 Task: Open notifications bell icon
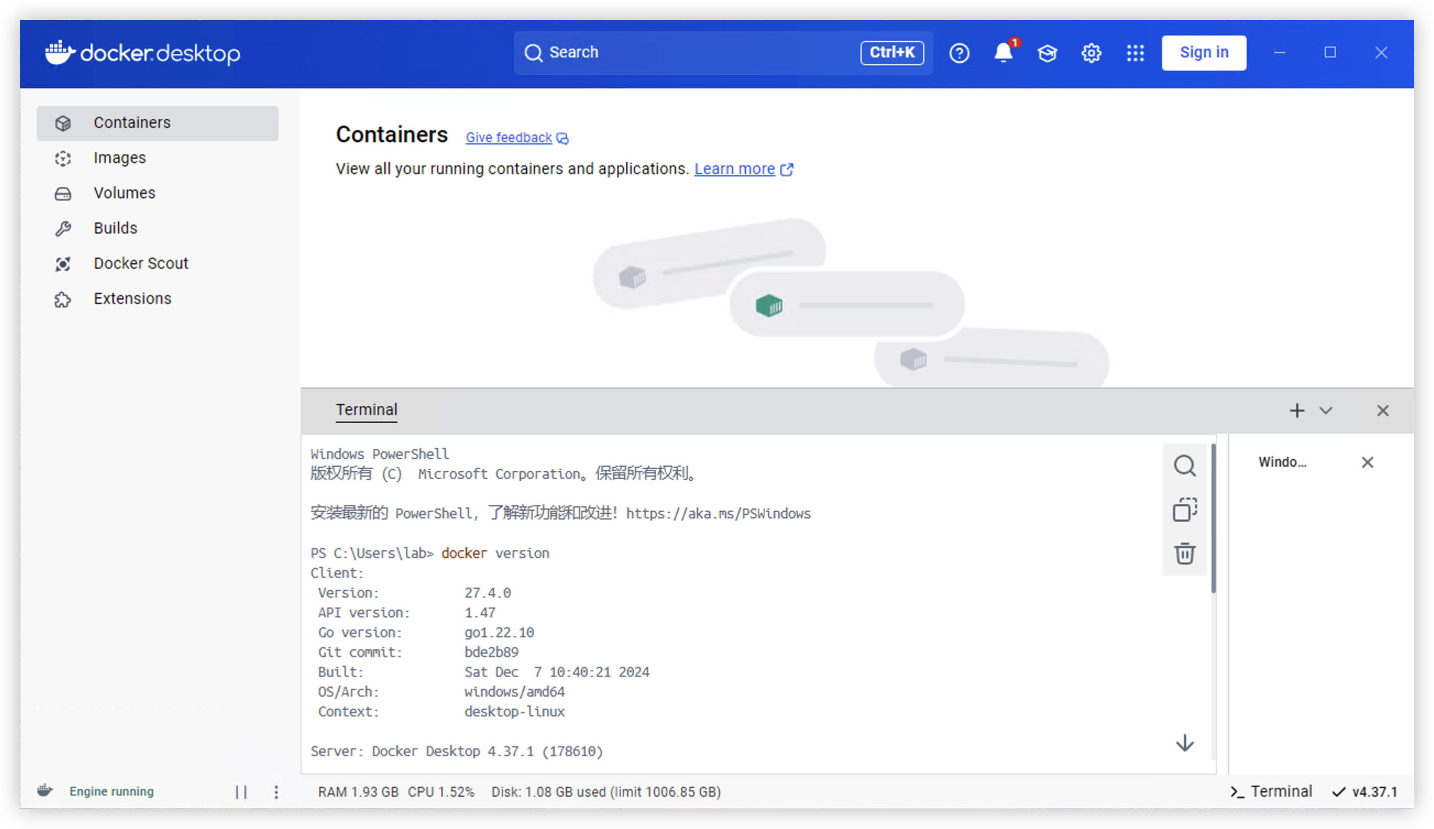tap(1004, 53)
